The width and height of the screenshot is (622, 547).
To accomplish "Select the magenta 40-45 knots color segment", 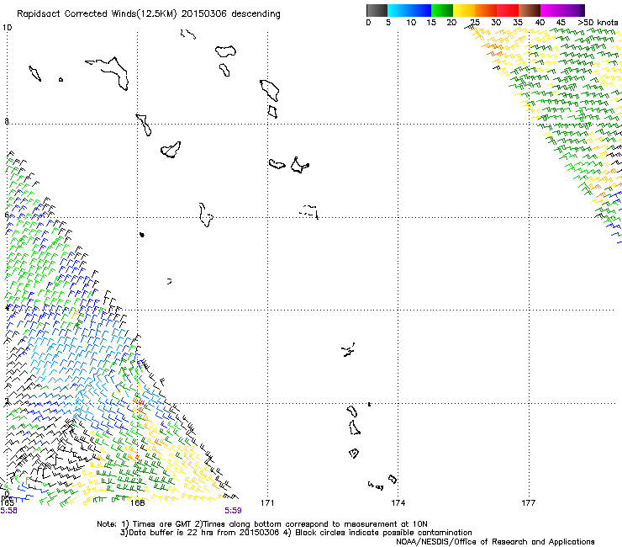I will pos(551,10).
